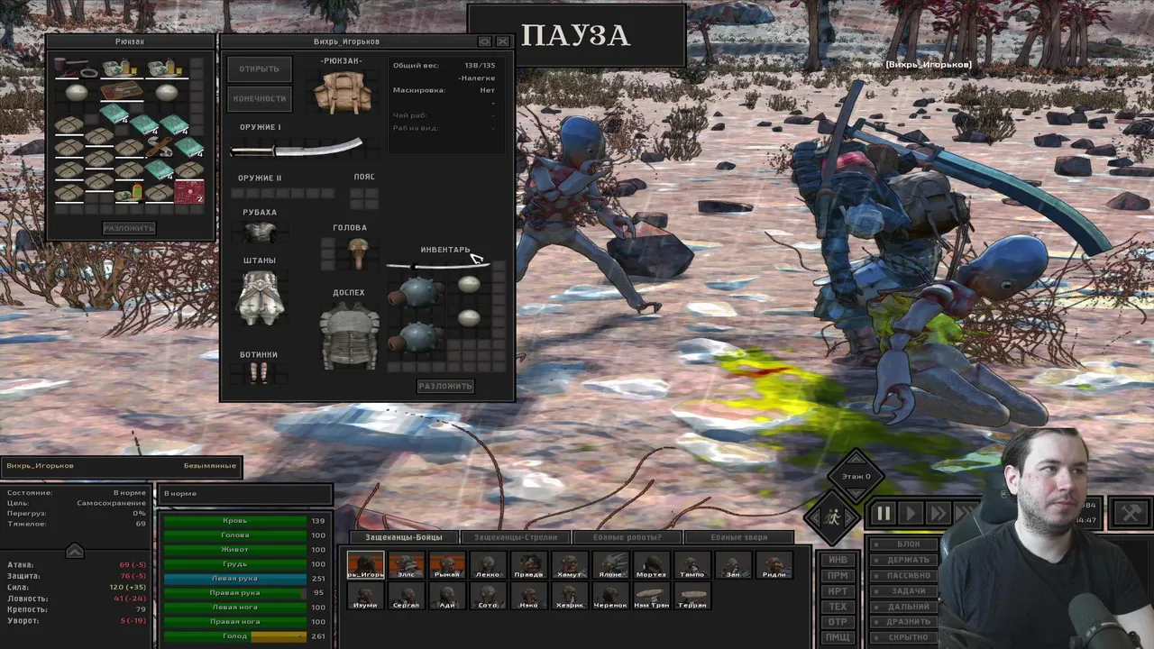Click the ОТКРЫТЬ button
This screenshot has width=1154, height=649.
pyautogui.click(x=260, y=69)
